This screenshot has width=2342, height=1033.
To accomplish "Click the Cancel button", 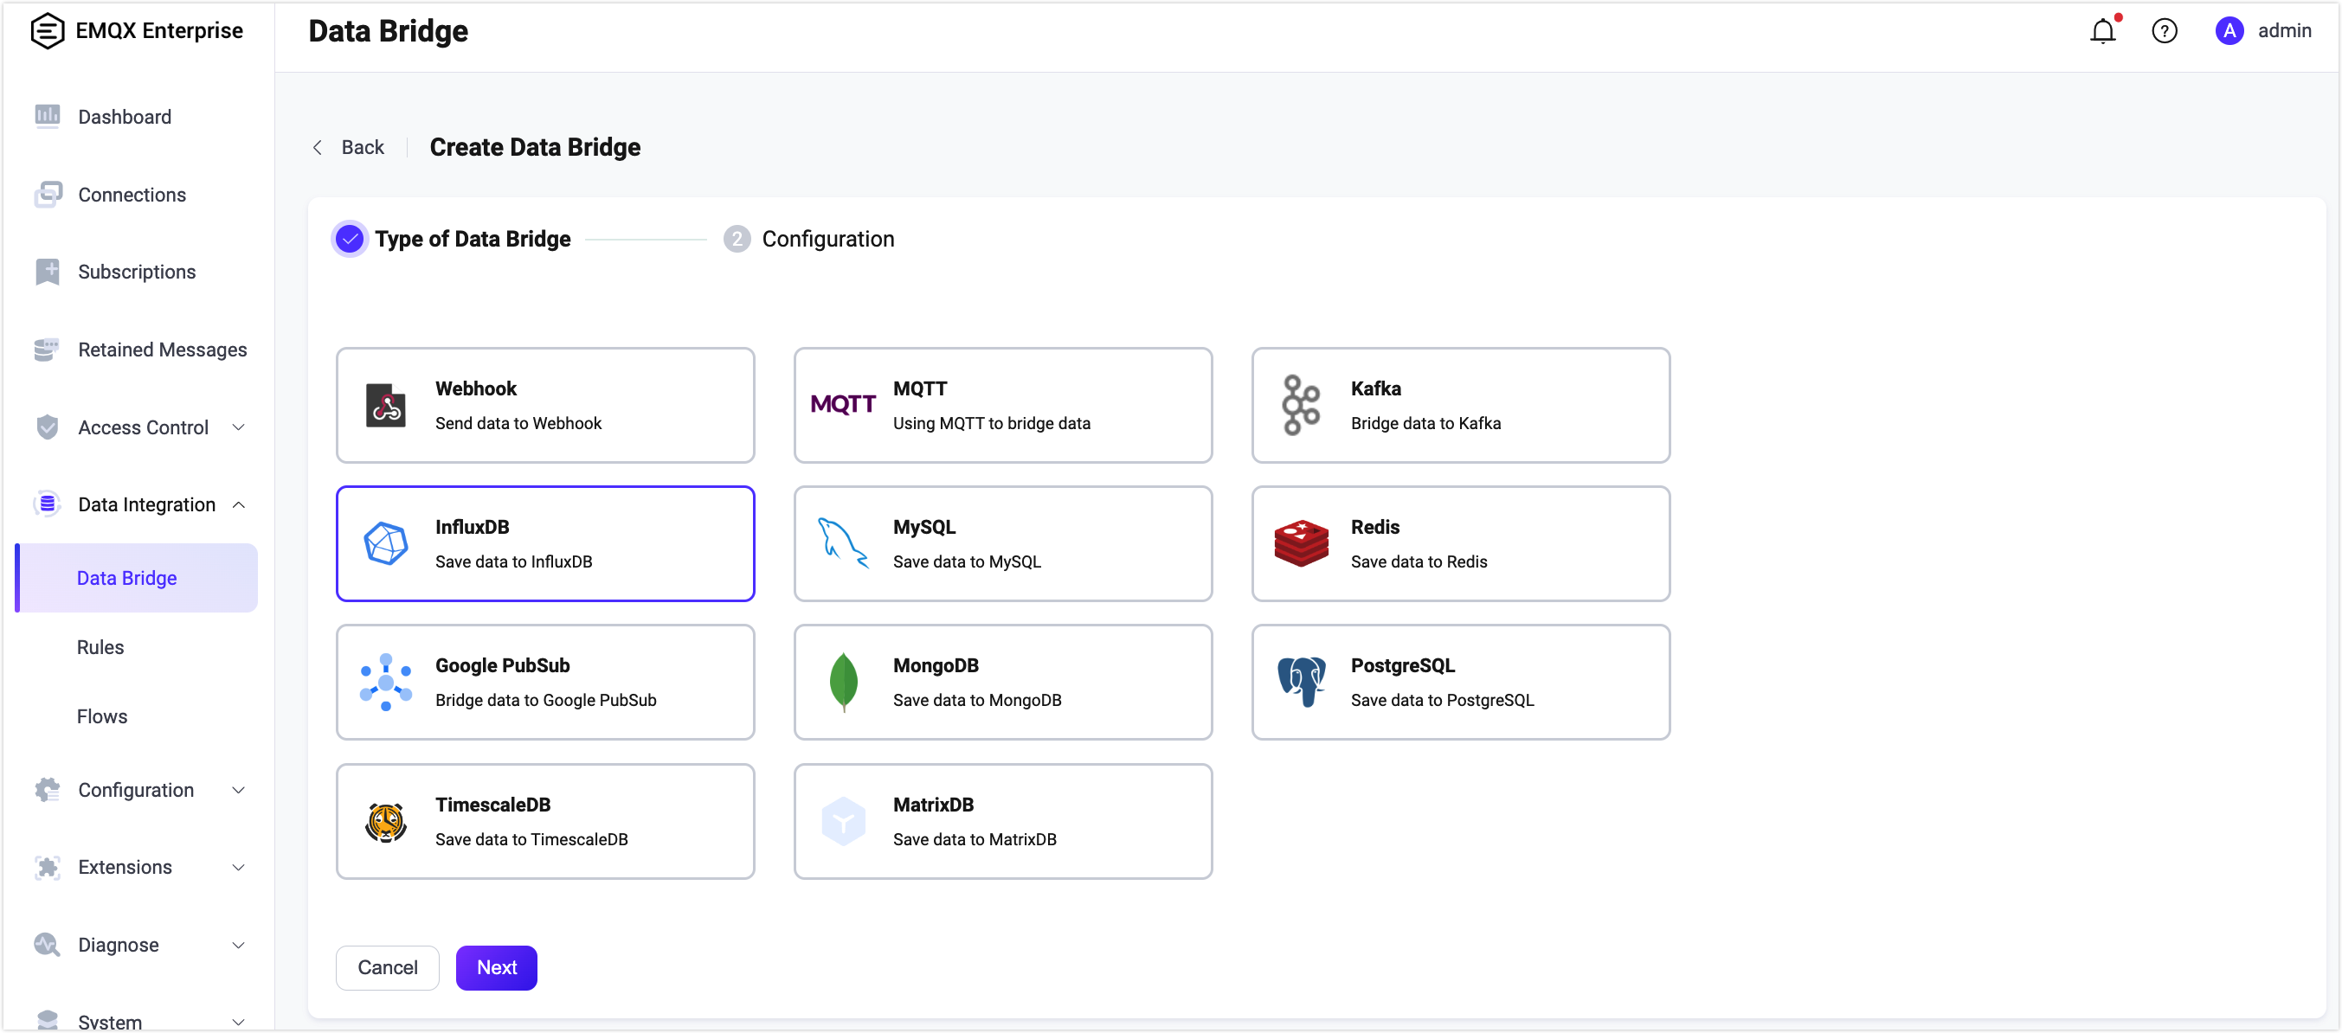I will 387,967.
